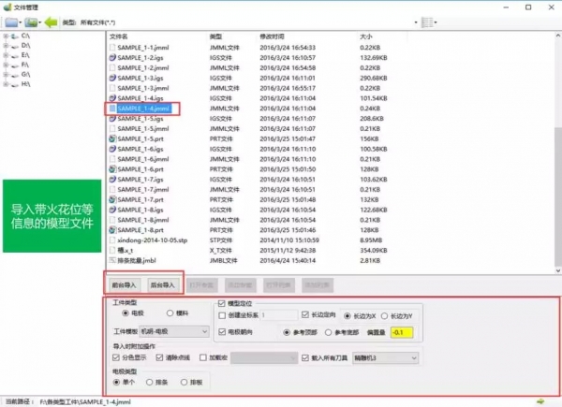
Task: Toggle the 模型定位 checkbox
Action: [221, 304]
